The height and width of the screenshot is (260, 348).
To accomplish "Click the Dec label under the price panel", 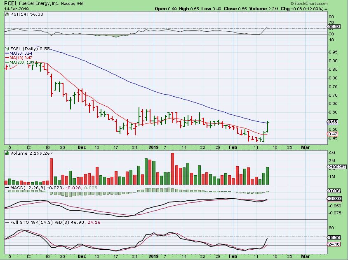I will pos(82,147).
